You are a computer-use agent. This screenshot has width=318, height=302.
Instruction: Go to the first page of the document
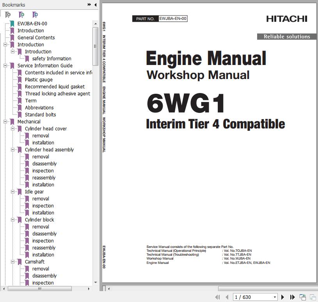pos(217,297)
